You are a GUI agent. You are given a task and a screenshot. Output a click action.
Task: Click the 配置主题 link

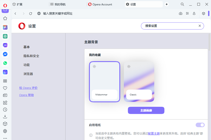(x=153, y=134)
